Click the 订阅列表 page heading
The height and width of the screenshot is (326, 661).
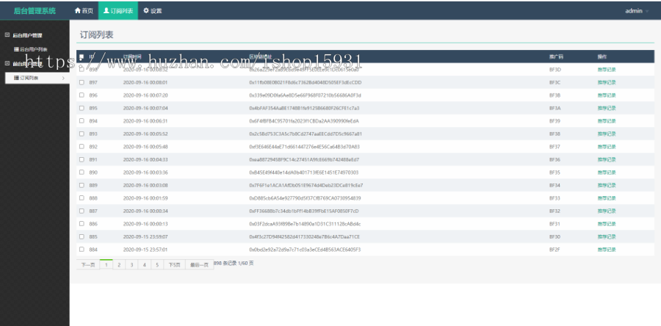[x=96, y=35]
